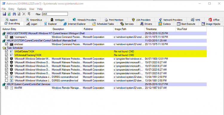This screenshot has height=115, width=224.
Task: Sort by the Publisher column header
Action: point(98,29)
